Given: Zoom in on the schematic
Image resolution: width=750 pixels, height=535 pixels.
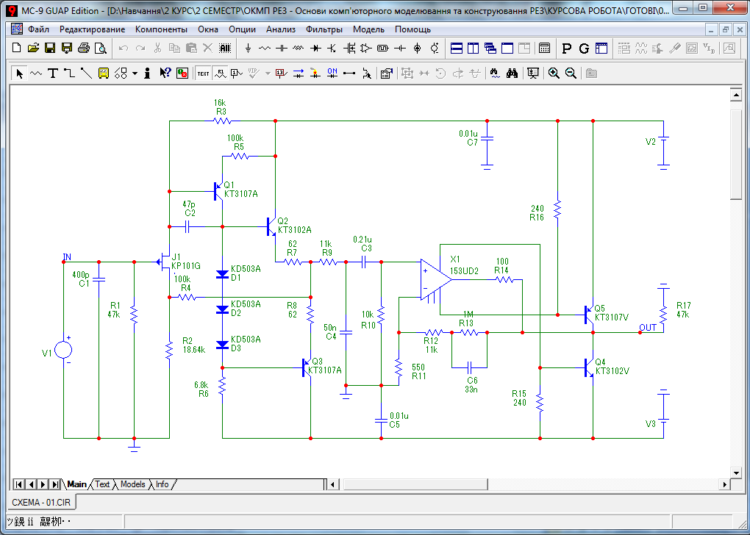Looking at the screenshot, I should tap(554, 73).
